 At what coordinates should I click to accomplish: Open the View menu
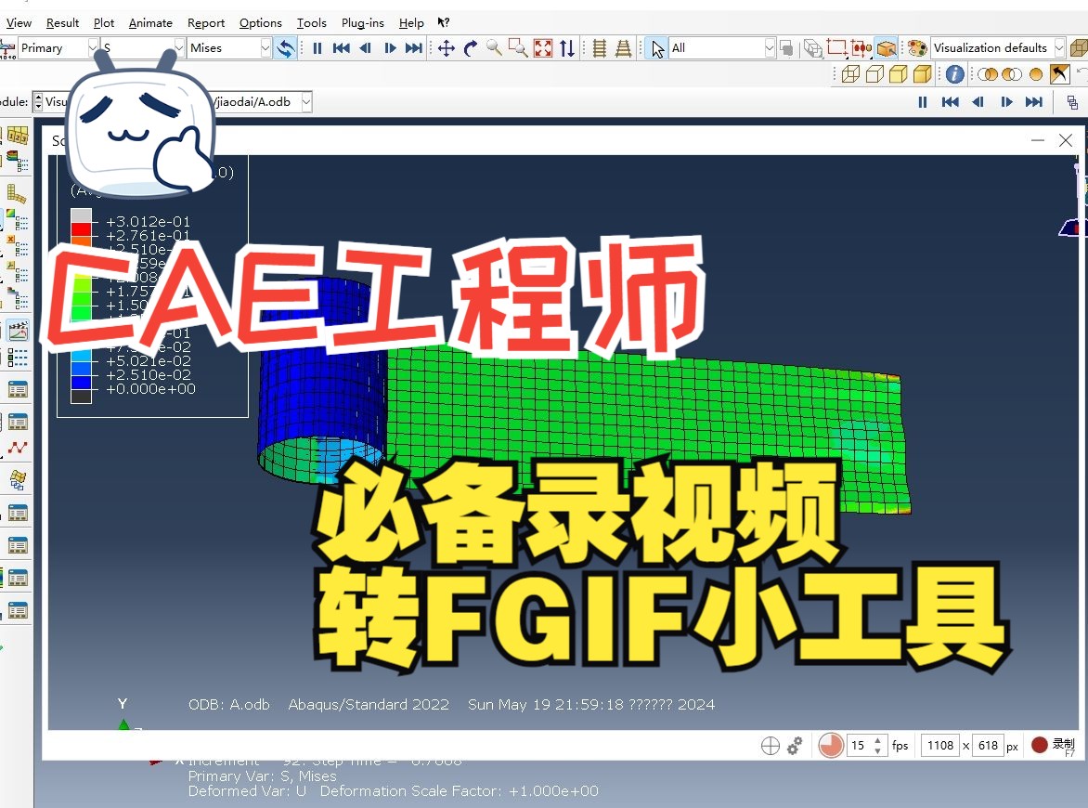coord(19,23)
